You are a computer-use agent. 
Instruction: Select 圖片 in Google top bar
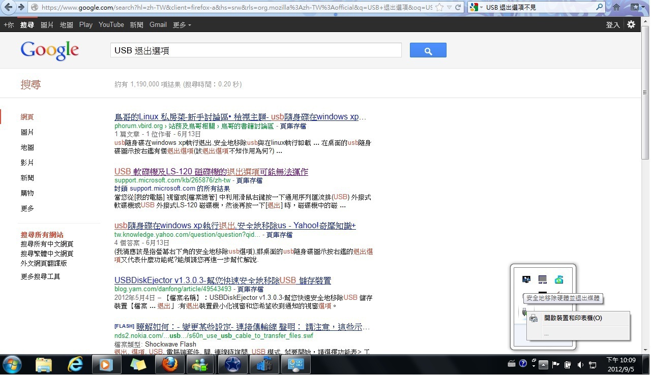tap(47, 24)
